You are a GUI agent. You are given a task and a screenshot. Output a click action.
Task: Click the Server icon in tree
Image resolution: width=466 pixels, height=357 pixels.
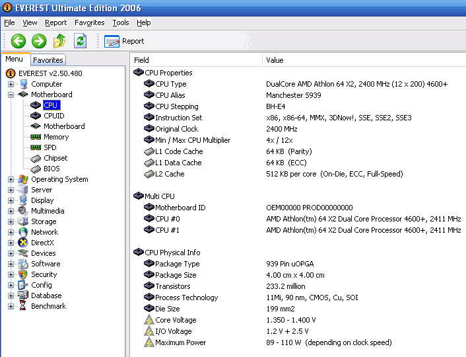[23, 190]
